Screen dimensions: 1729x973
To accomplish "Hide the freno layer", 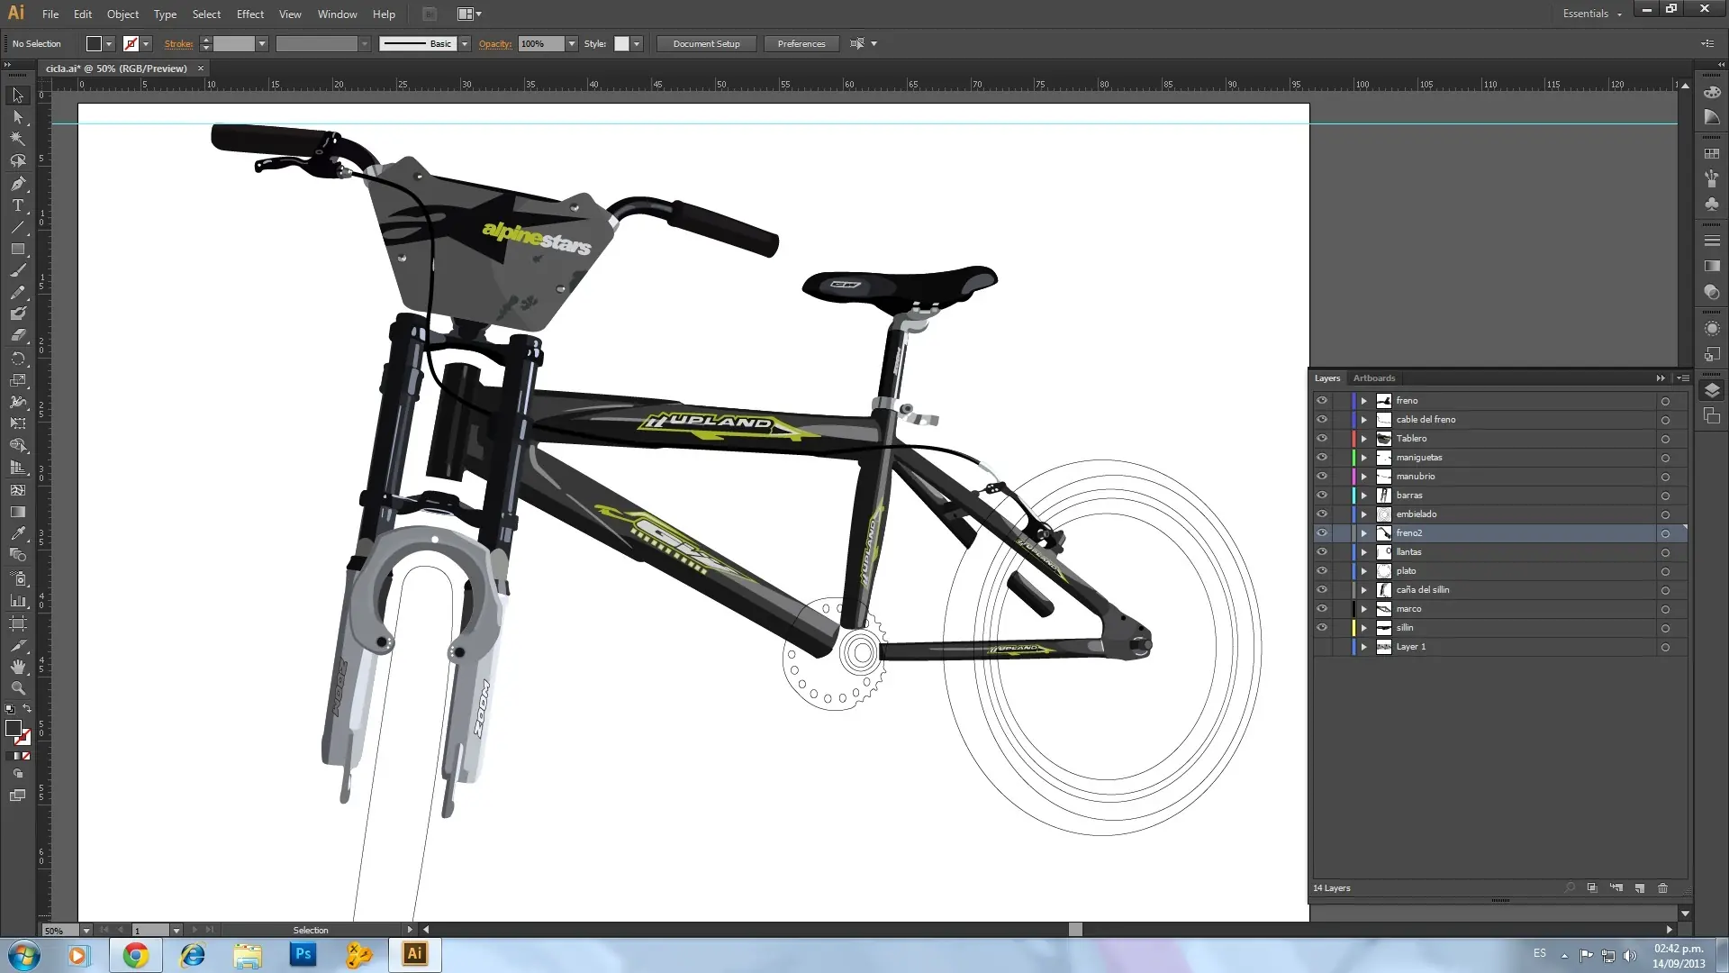I will [1321, 401].
